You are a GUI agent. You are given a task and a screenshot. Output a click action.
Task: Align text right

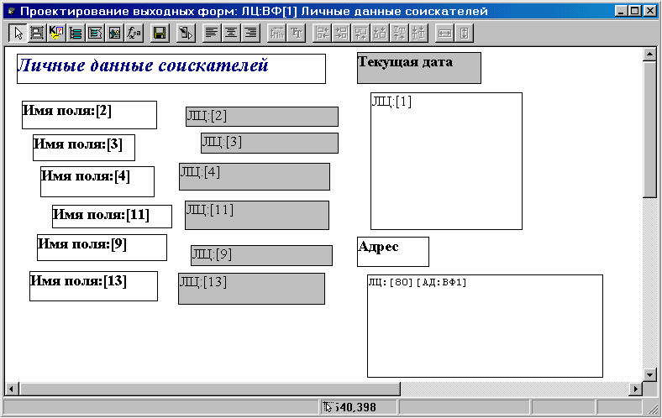[250, 33]
